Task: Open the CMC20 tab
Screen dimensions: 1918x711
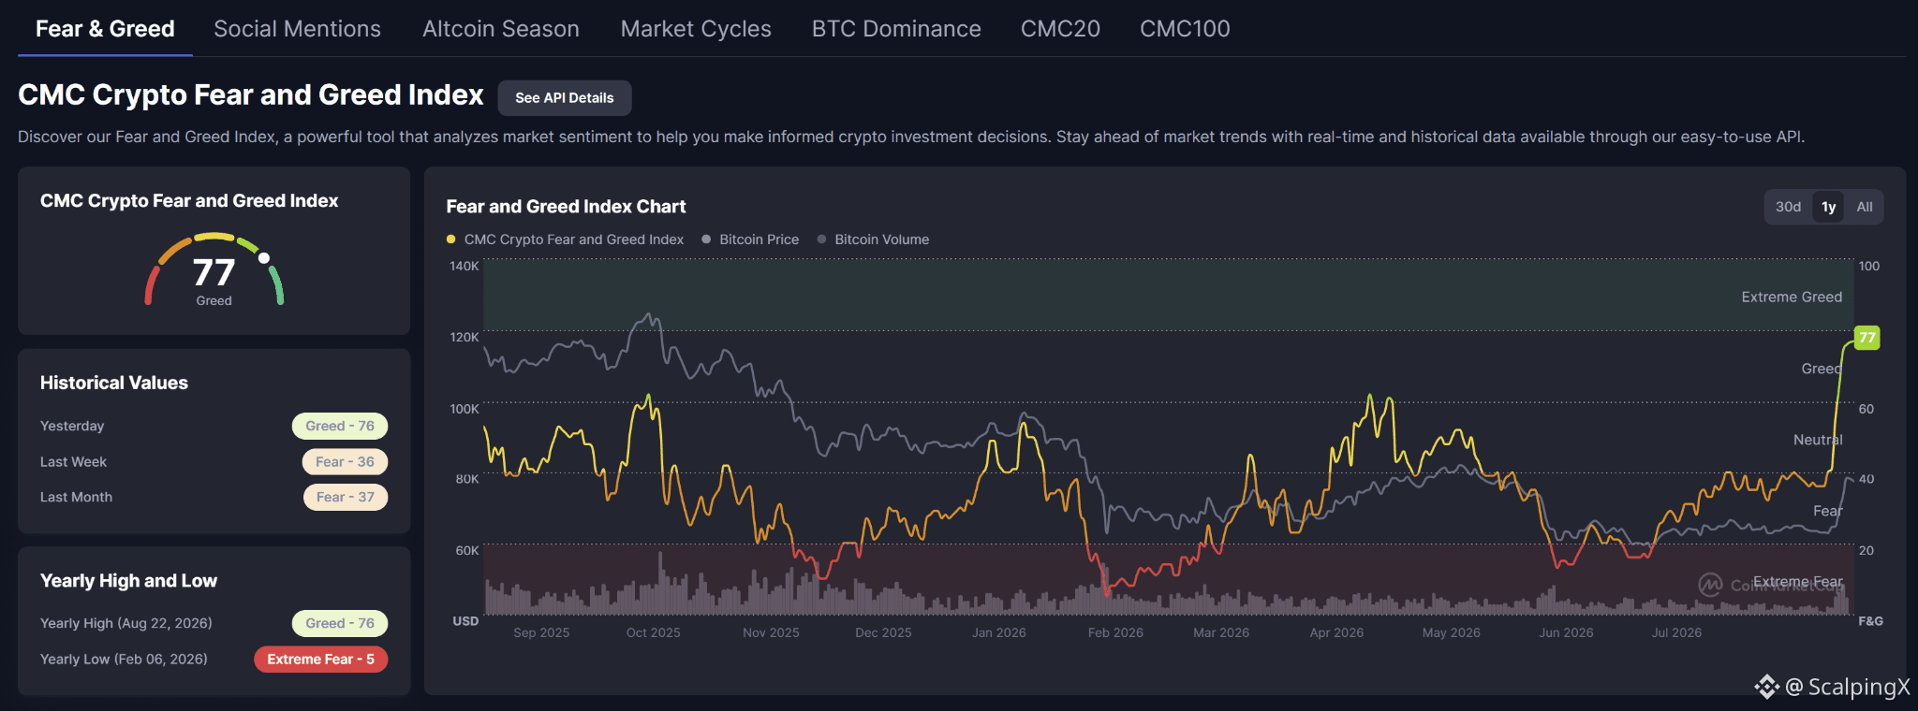Action: tap(1060, 29)
